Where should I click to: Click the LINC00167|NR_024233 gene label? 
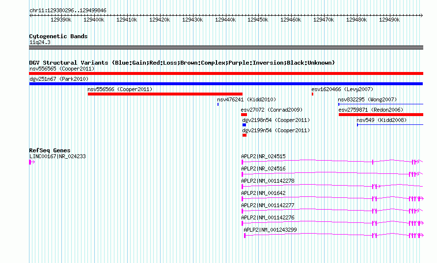pyautogui.click(x=57, y=156)
